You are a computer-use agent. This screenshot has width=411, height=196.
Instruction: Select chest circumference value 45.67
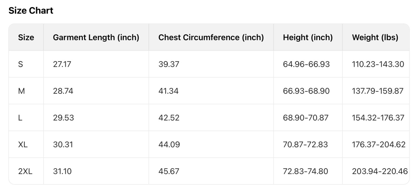169,171
